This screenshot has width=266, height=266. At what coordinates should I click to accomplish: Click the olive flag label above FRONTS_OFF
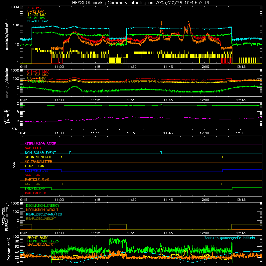click(x=33, y=184)
